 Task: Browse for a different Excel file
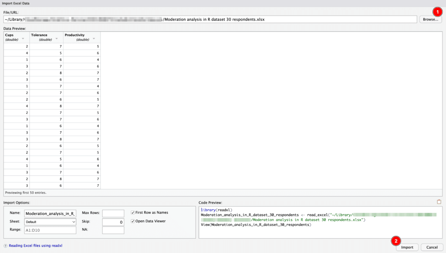point(430,19)
